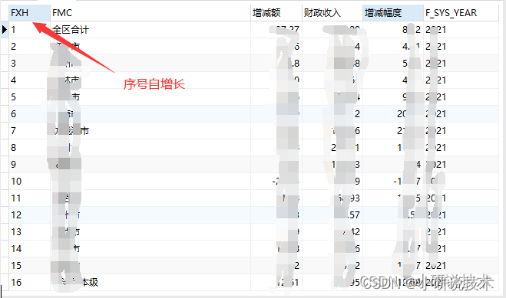Select the FXH cell with value 7
506x298 pixels.
click(29, 131)
